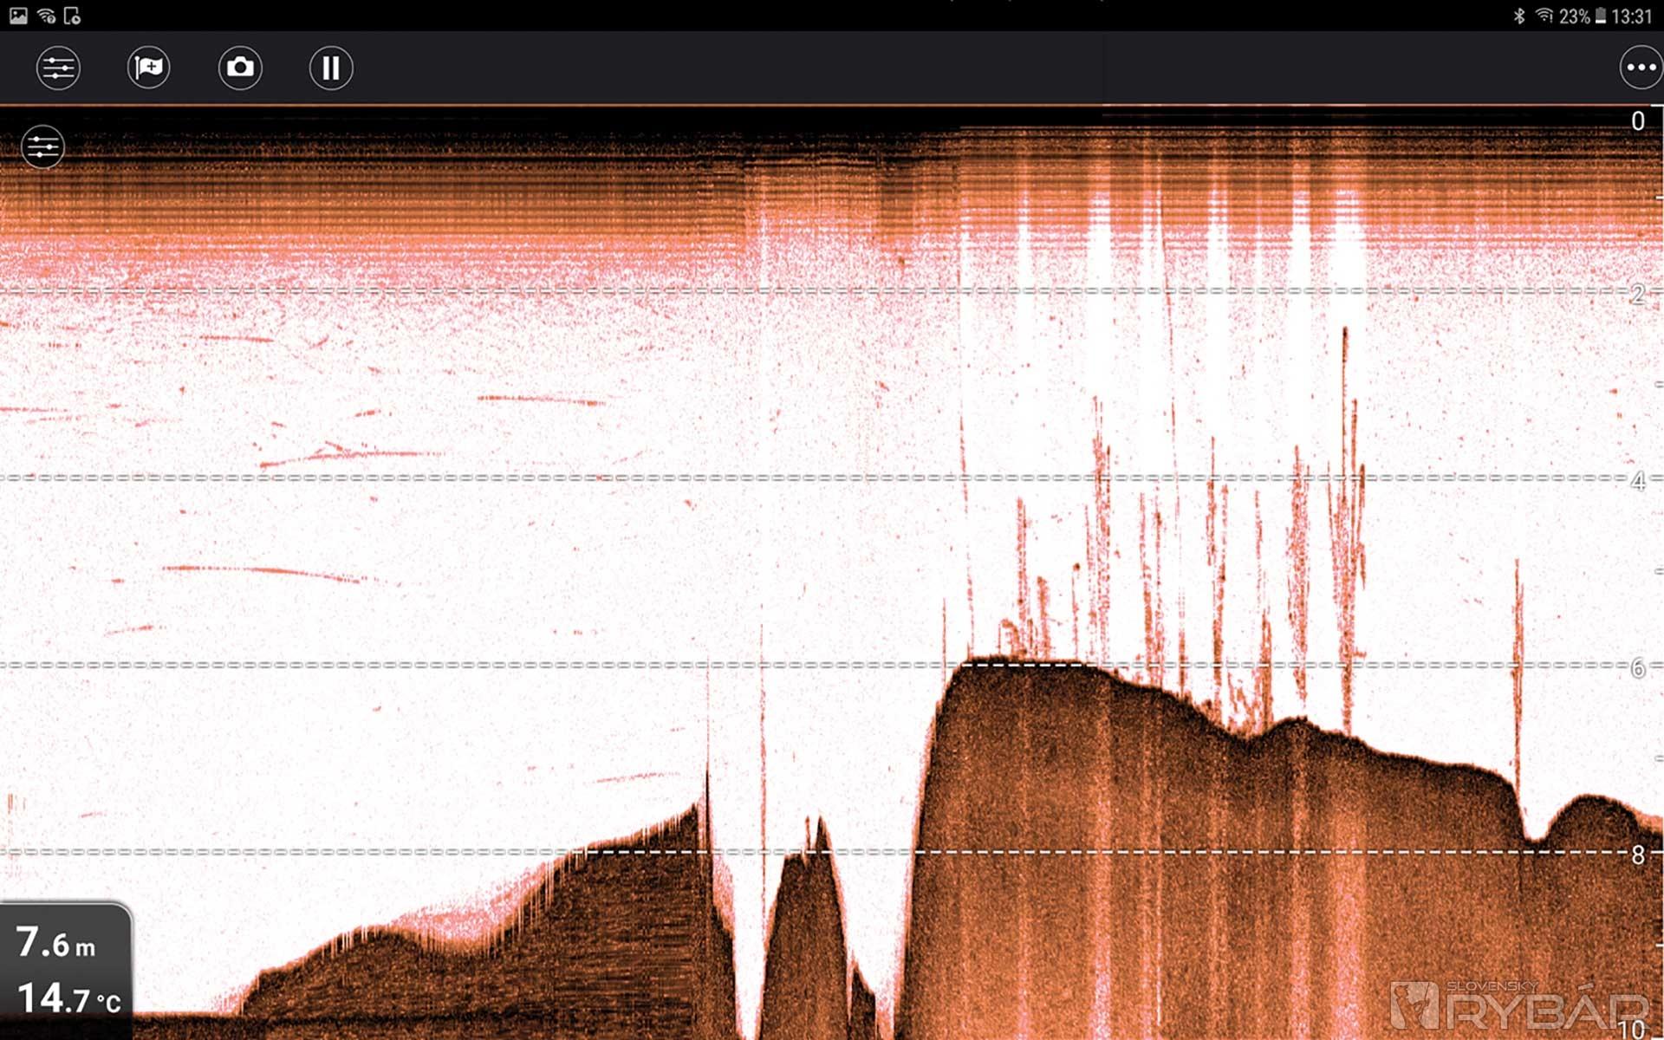This screenshot has height=1040, width=1664.
Task: Add a waypoint with the flag icon
Action: (149, 68)
